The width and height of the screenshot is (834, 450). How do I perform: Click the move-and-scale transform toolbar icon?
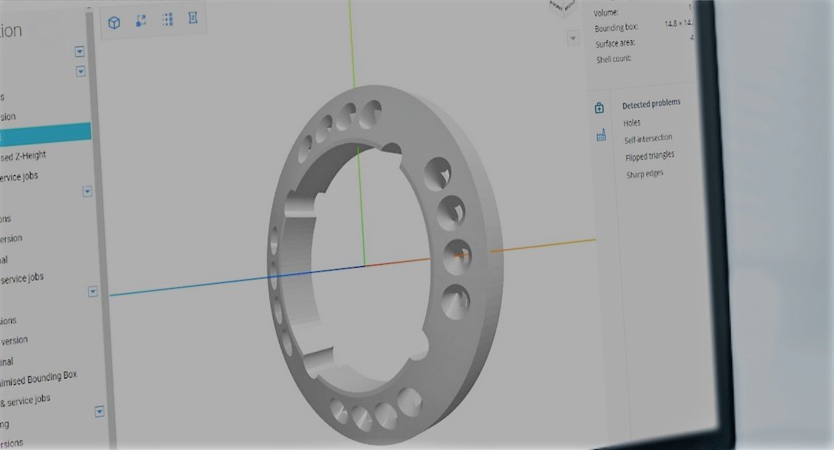tap(141, 20)
